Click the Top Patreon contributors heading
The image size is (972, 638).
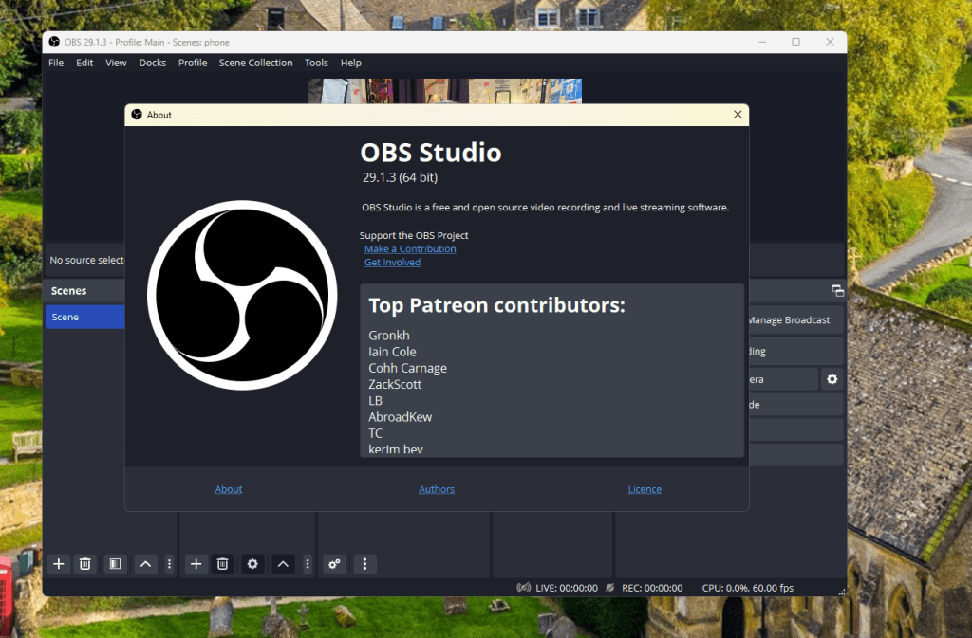click(x=496, y=305)
